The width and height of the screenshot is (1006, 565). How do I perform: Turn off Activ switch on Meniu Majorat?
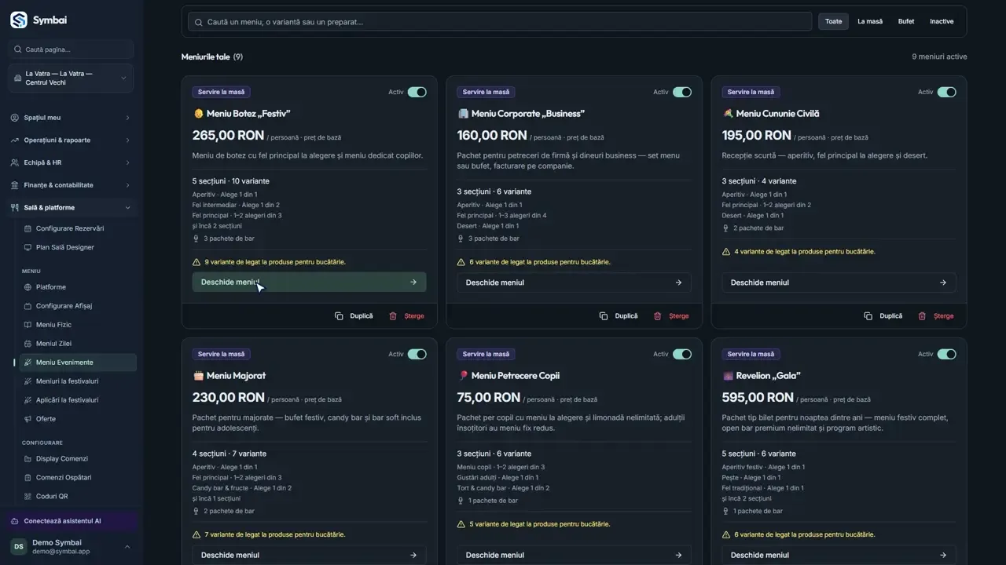pyautogui.click(x=417, y=354)
